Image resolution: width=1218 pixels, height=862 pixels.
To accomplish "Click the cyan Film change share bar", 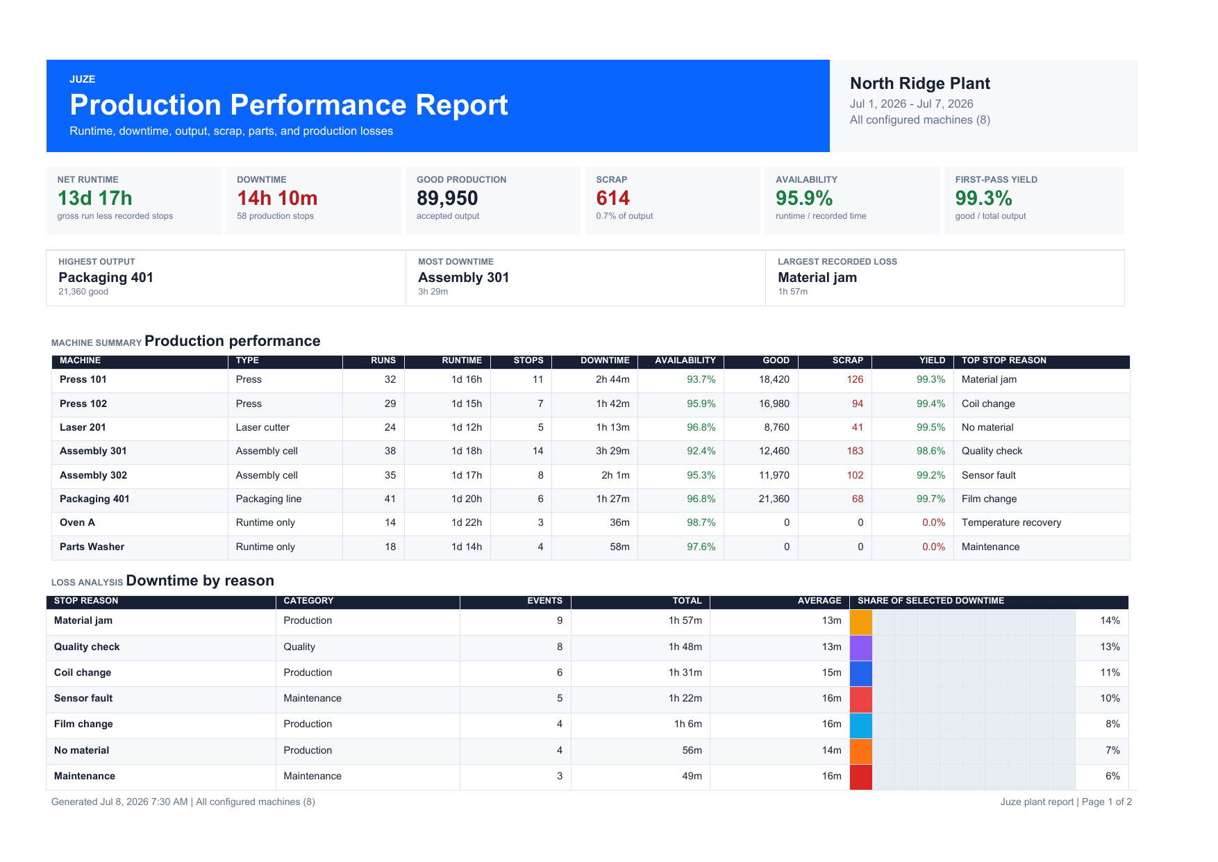I will [861, 726].
